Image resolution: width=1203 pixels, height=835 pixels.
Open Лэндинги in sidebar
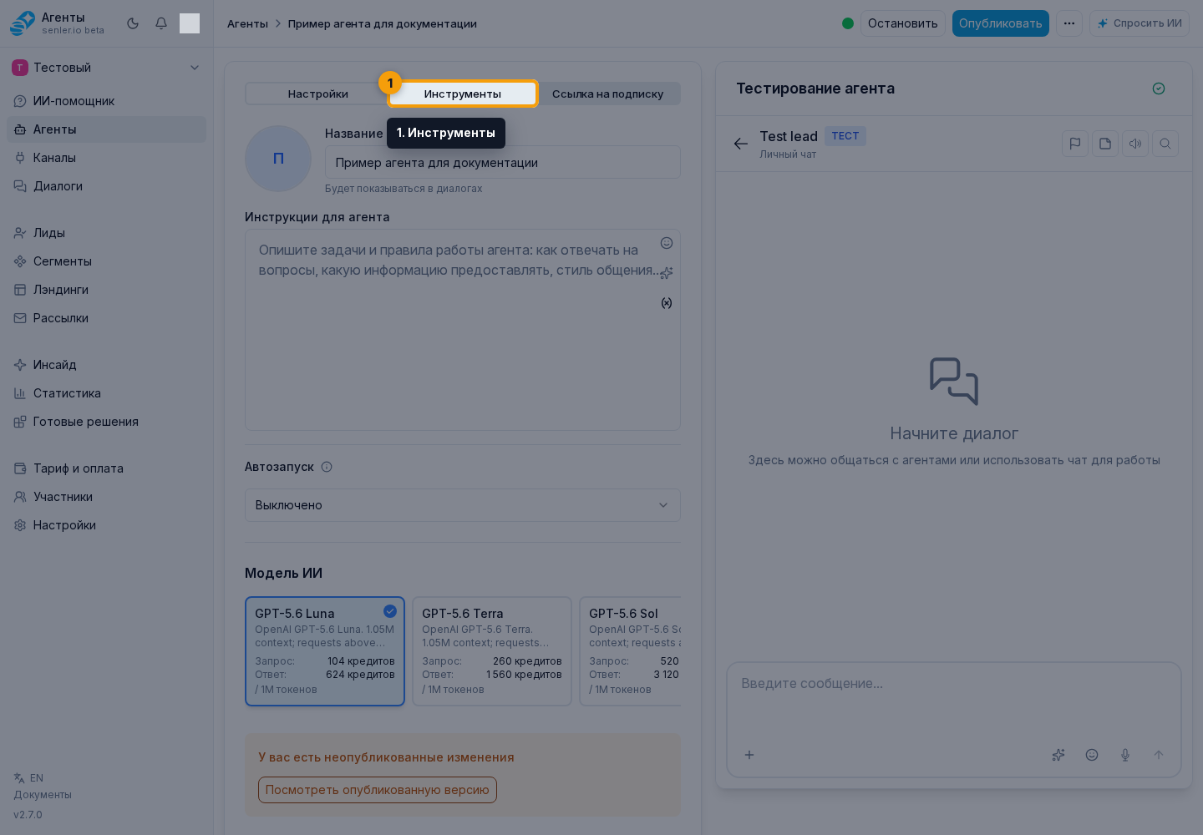pos(106,290)
